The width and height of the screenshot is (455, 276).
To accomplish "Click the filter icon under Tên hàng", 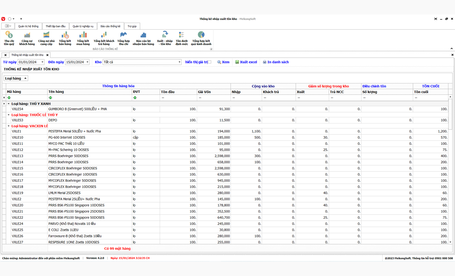I will click(x=50, y=98).
